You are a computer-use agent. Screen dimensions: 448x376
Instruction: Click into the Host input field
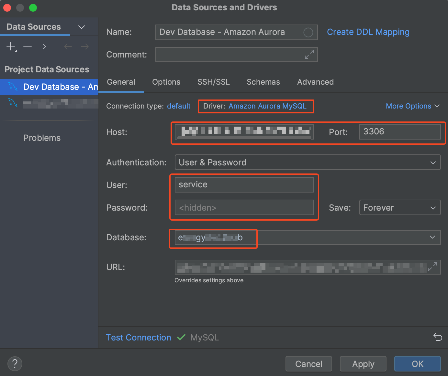point(244,132)
